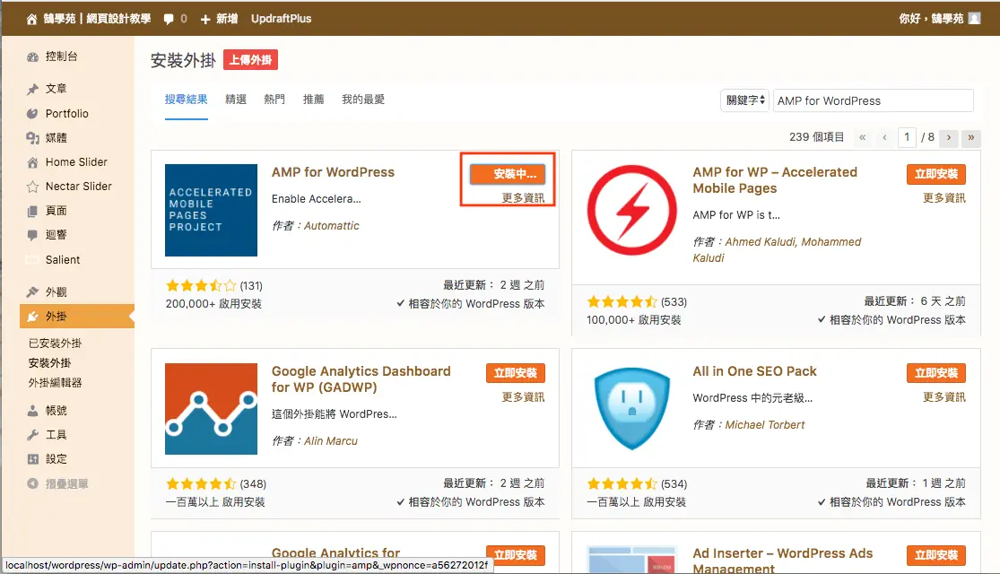Open 更多資訊 for AMP for WP
1000x574 pixels.
pyautogui.click(x=943, y=197)
